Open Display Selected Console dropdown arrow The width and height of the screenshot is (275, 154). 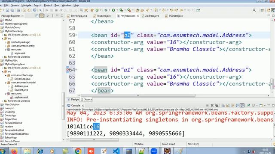coord(257,106)
